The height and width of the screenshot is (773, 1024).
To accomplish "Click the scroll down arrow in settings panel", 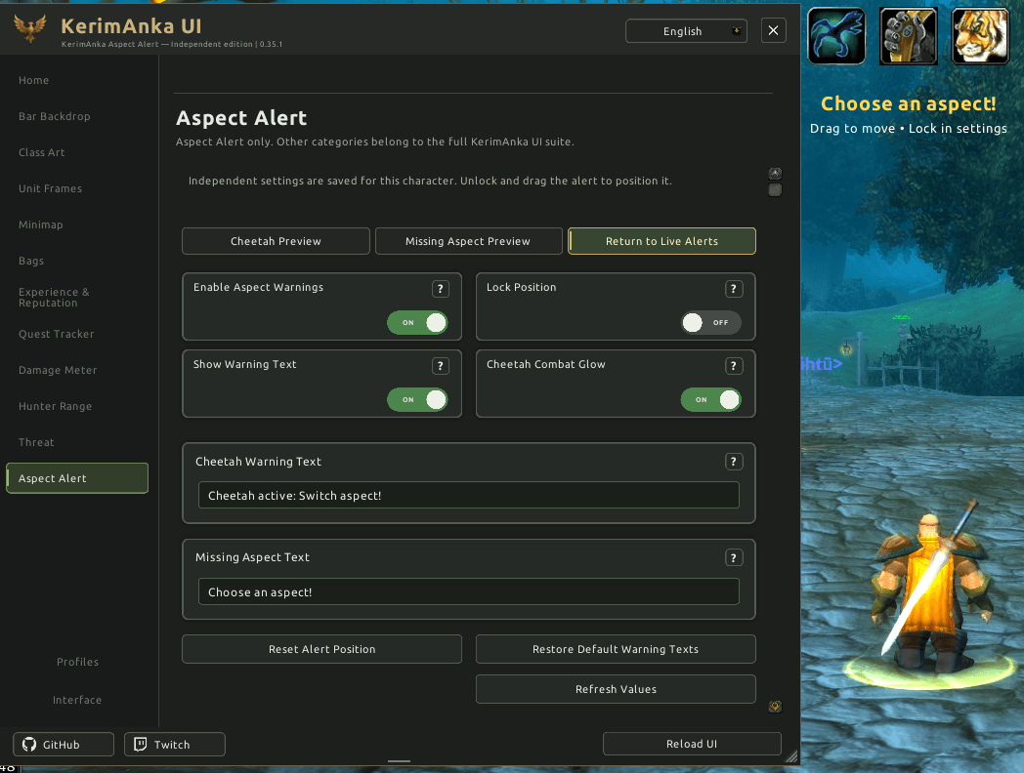I will [775, 707].
